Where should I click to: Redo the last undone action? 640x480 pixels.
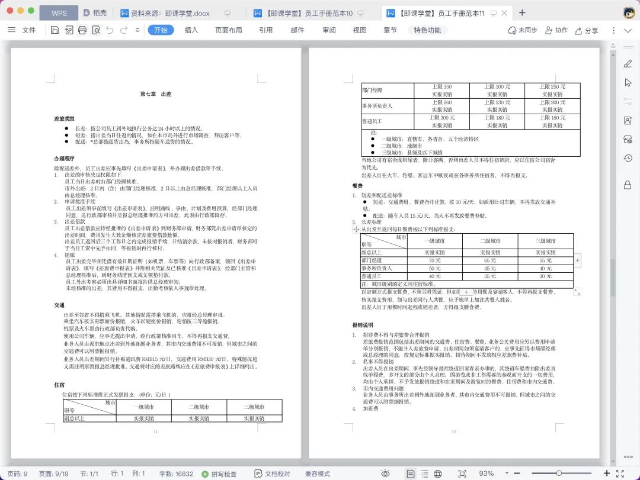click(x=124, y=30)
